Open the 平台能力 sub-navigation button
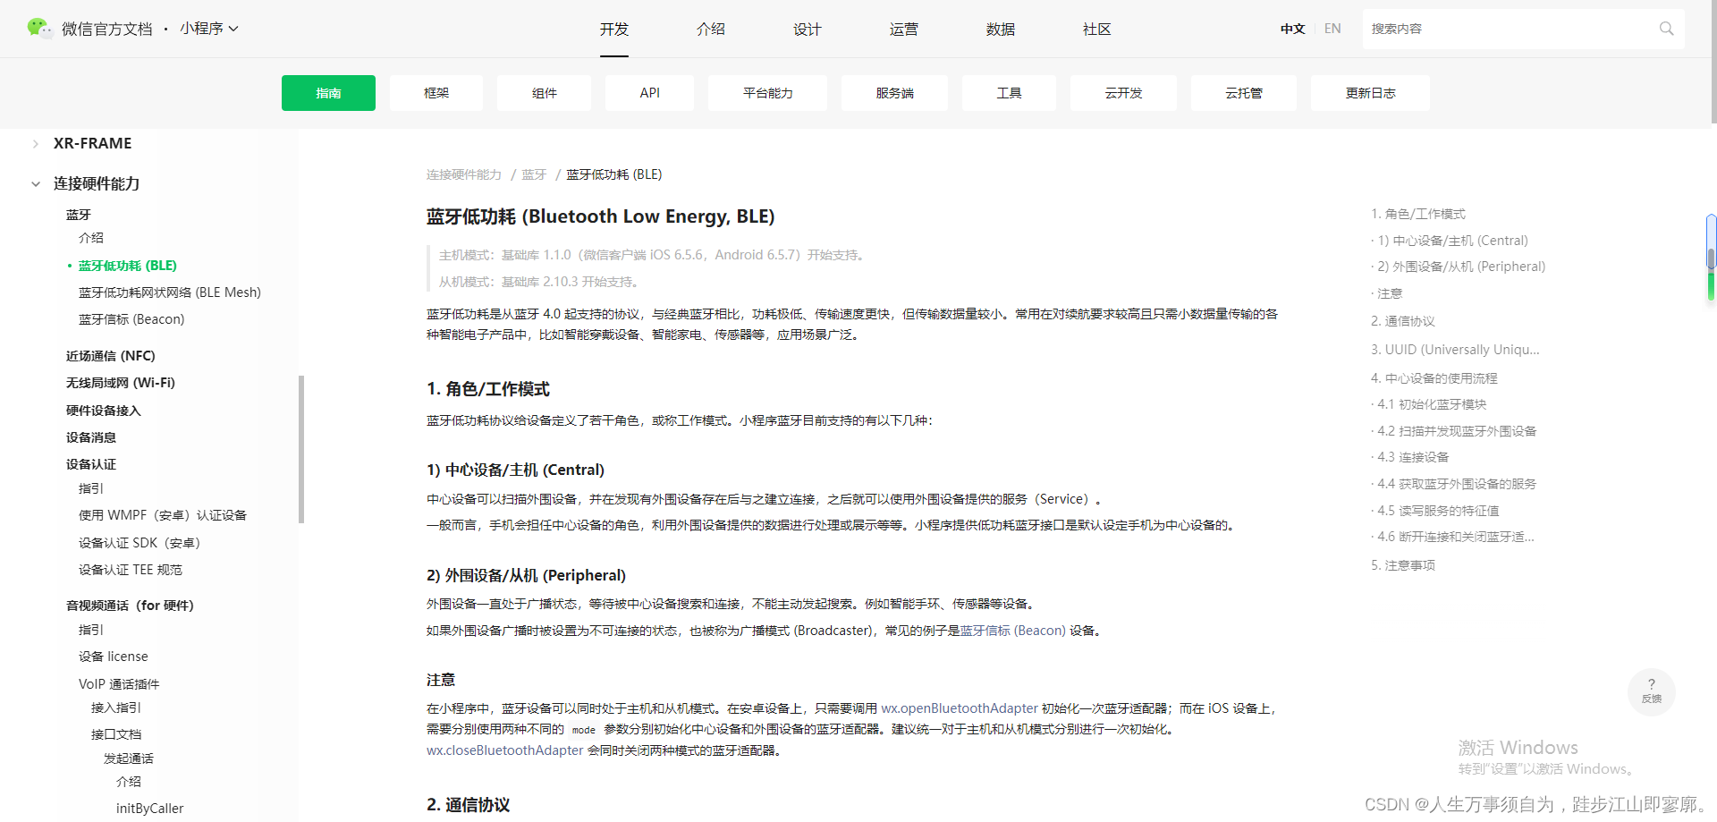The width and height of the screenshot is (1717, 822). (x=767, y=93)
